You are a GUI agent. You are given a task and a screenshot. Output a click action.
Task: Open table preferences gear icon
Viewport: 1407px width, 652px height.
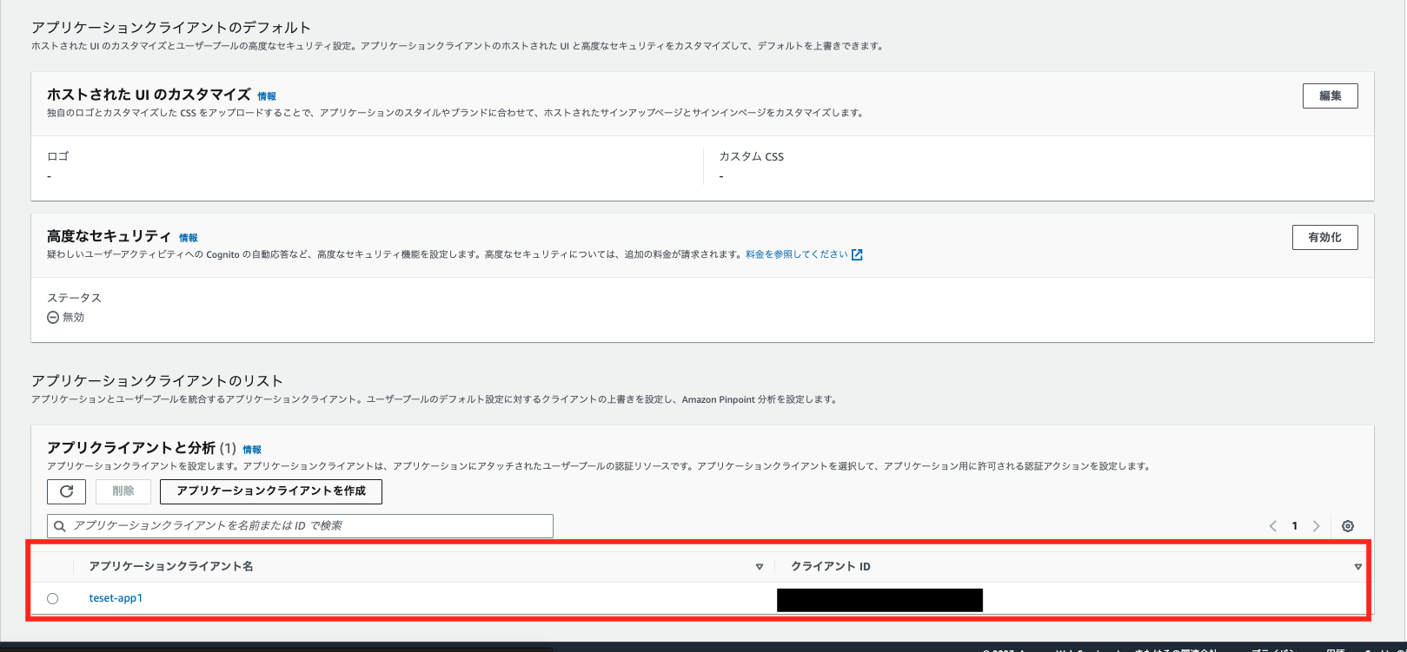(1348, 526)
